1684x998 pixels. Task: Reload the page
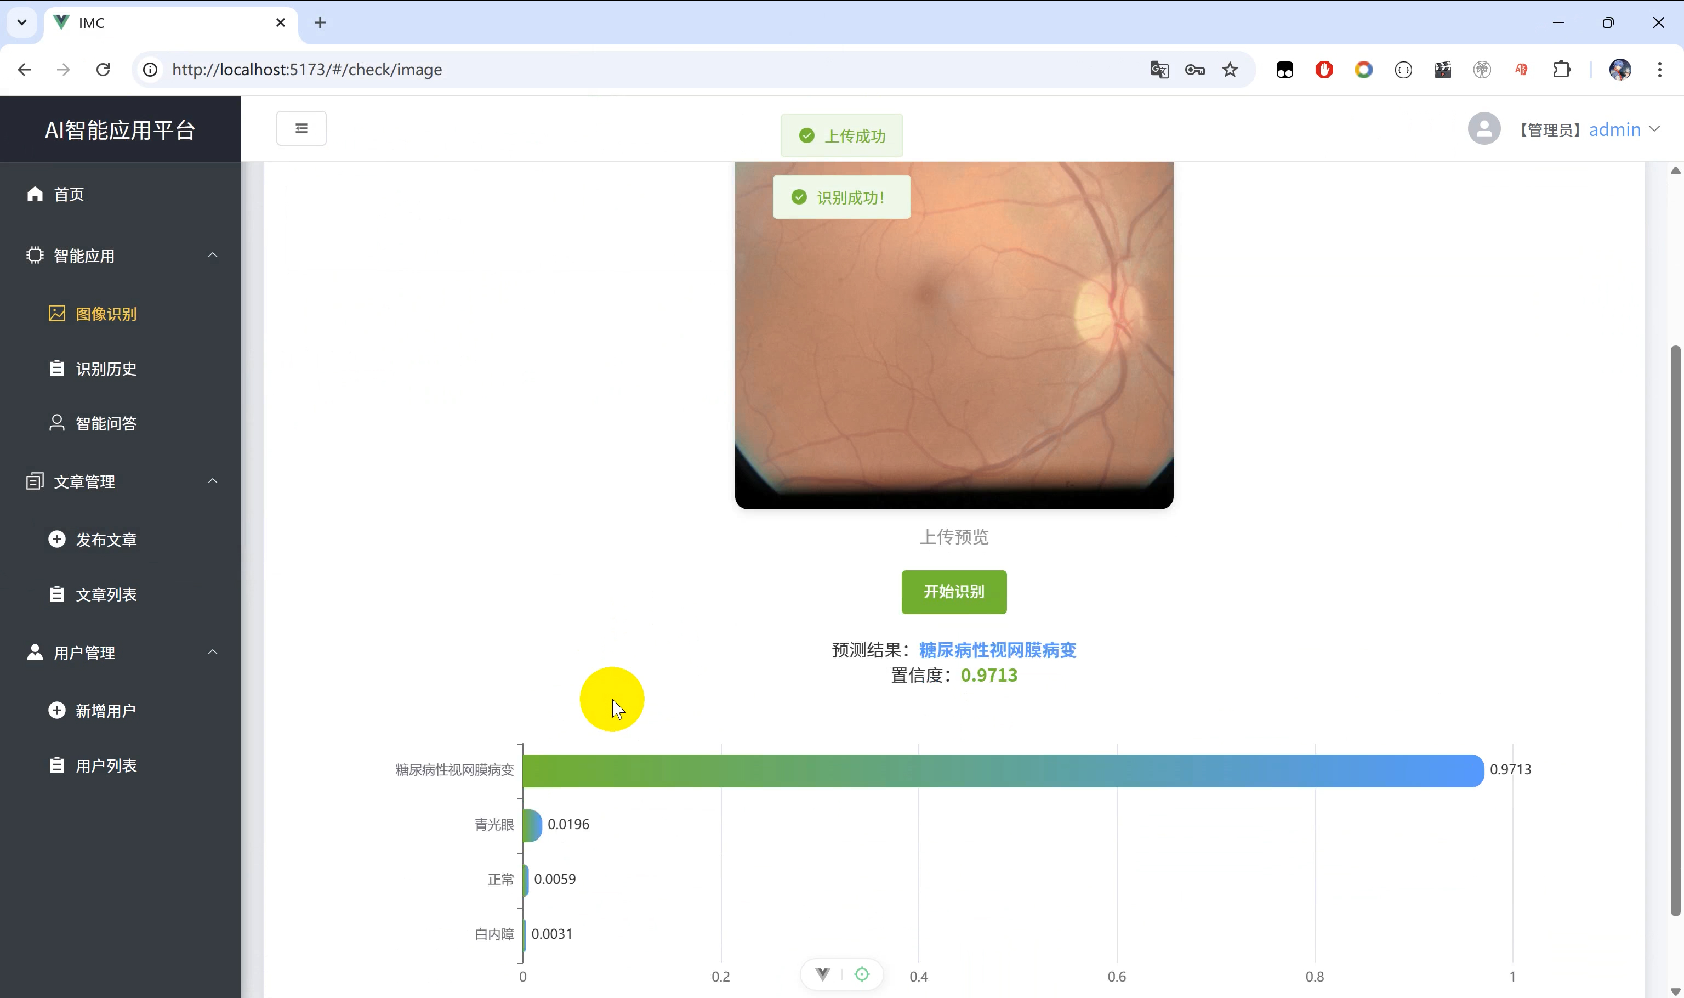(103, 70)
